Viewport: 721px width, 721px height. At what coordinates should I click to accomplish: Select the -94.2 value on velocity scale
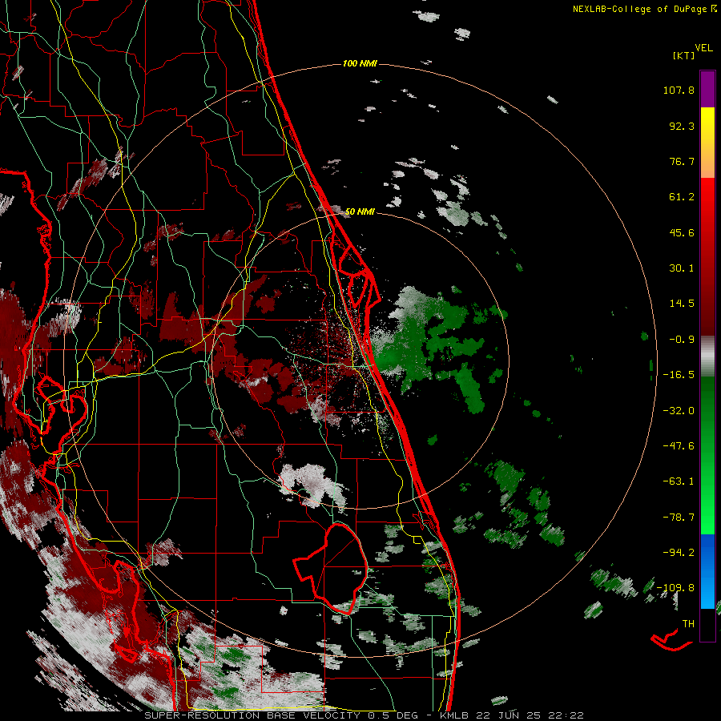tap(679, 553)
